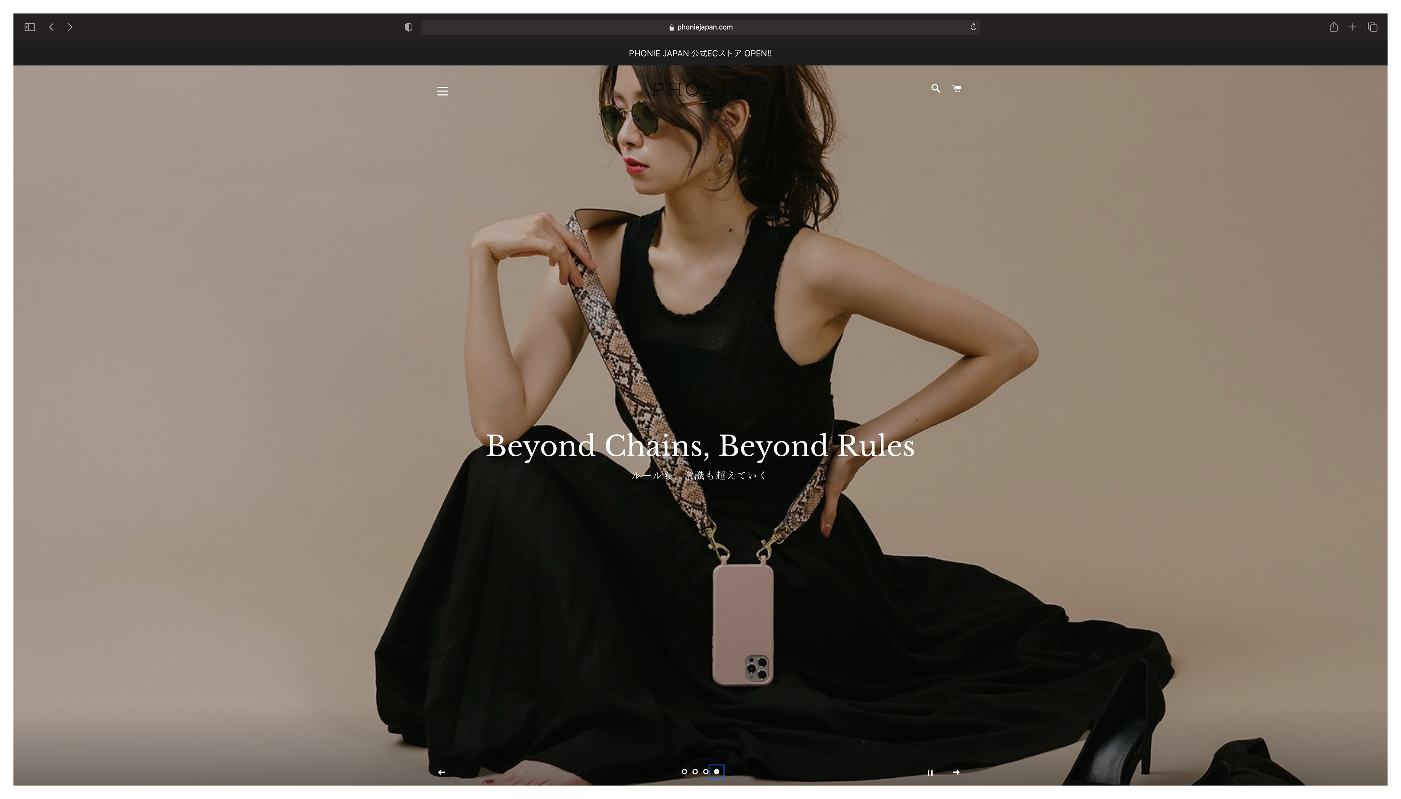Viewport: 1401px width, 799px height.
Task: Select the third slideshow dot
Action: (x=706, y=772)
